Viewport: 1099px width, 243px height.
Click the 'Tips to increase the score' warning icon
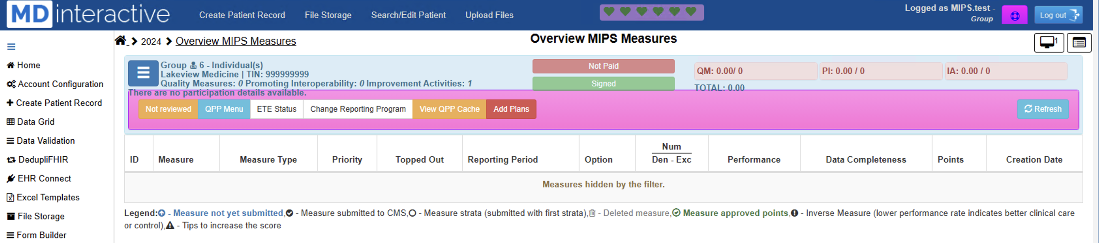(x=170, y=225)
